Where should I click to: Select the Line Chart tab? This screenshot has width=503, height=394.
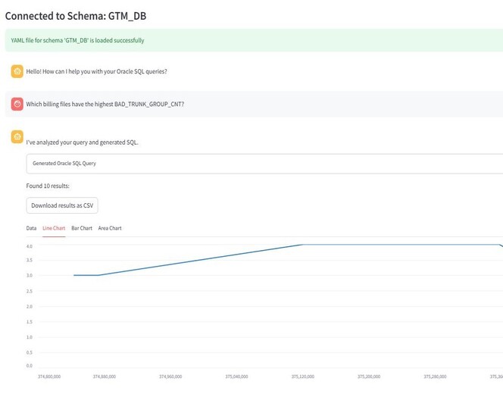coord(54,228)
